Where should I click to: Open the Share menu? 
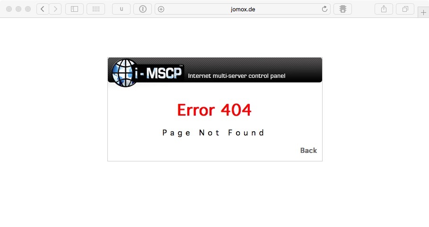click(x=384, y=9)
